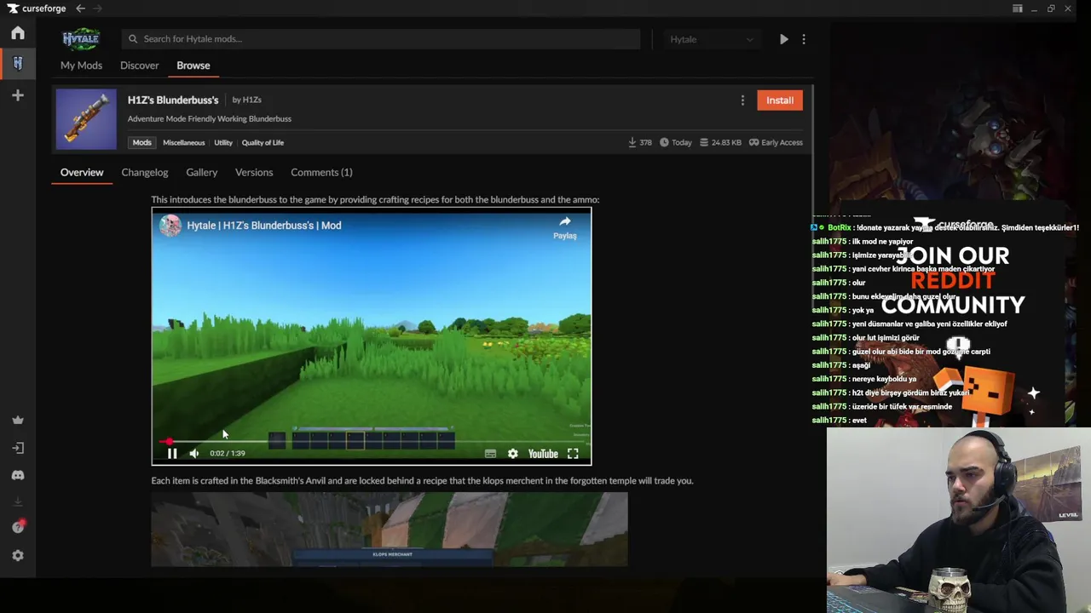Click the window layout icon in title bar
The image size is (1091, 613).
(x=1018, y=9)
